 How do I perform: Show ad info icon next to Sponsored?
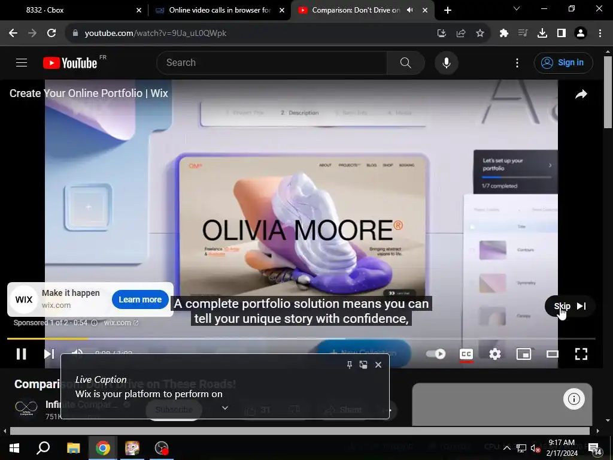[x=94, y=323]
